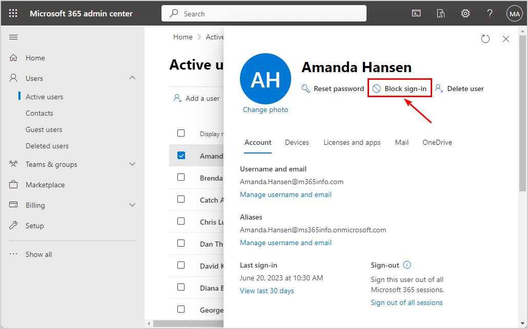Check the George row checkbox

point(181,309)
